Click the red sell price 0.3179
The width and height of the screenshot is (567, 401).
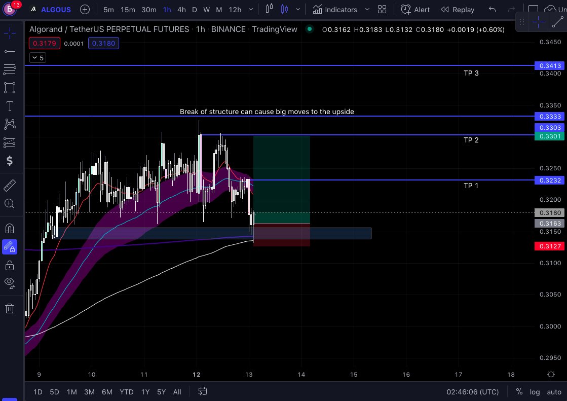(x=45, y=43)
